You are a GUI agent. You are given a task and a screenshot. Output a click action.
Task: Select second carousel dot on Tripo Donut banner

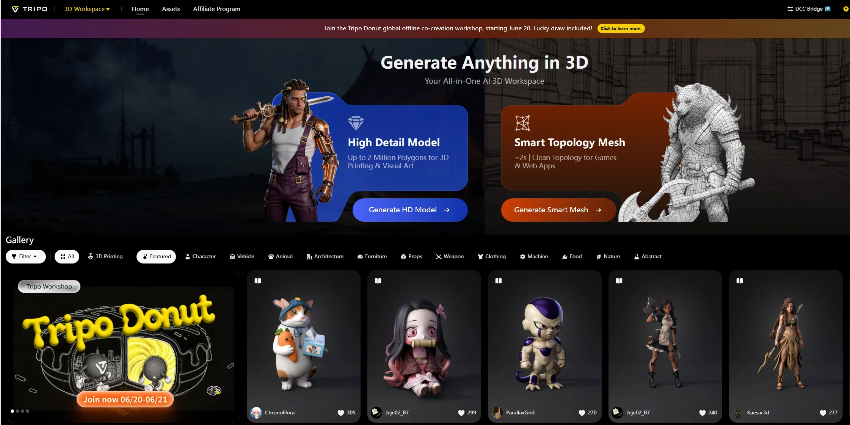[x=17, y=411]
